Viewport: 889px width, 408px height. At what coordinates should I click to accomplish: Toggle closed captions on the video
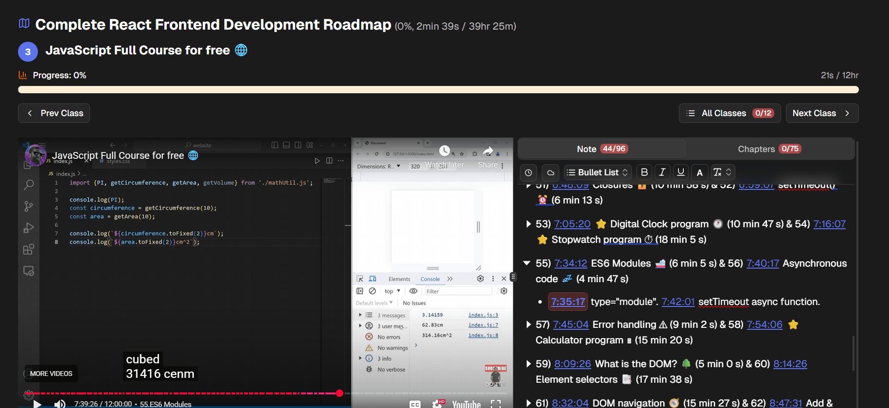click(x=415, y=404)
